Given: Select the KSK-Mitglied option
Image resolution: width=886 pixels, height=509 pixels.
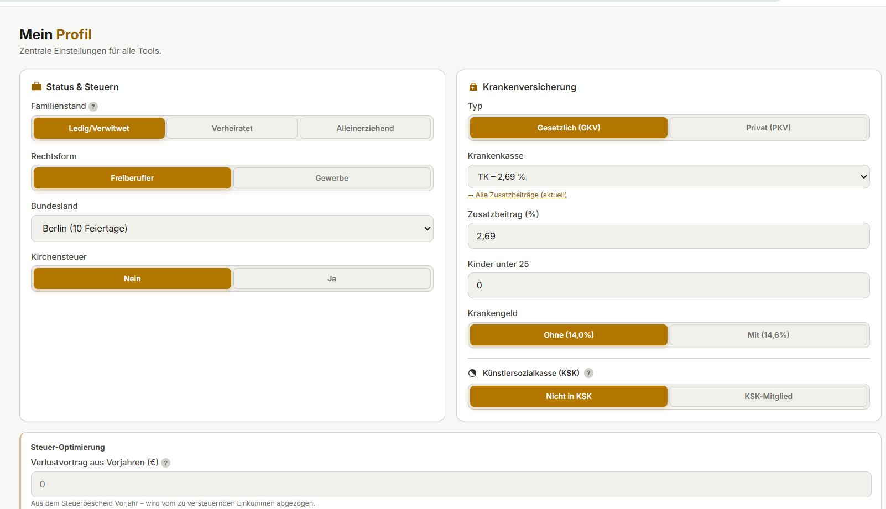Looking at the screenshot, I should pyautogui.click(x=768, y=396).
